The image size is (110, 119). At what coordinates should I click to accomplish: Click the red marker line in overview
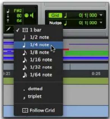pos(66,49)
